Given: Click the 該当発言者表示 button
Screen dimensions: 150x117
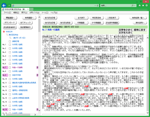Looking at the screenshot, I should [9, 27].
